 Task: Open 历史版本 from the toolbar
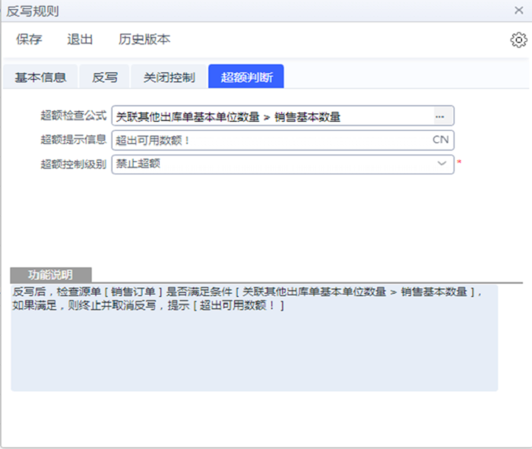(144, 40)
